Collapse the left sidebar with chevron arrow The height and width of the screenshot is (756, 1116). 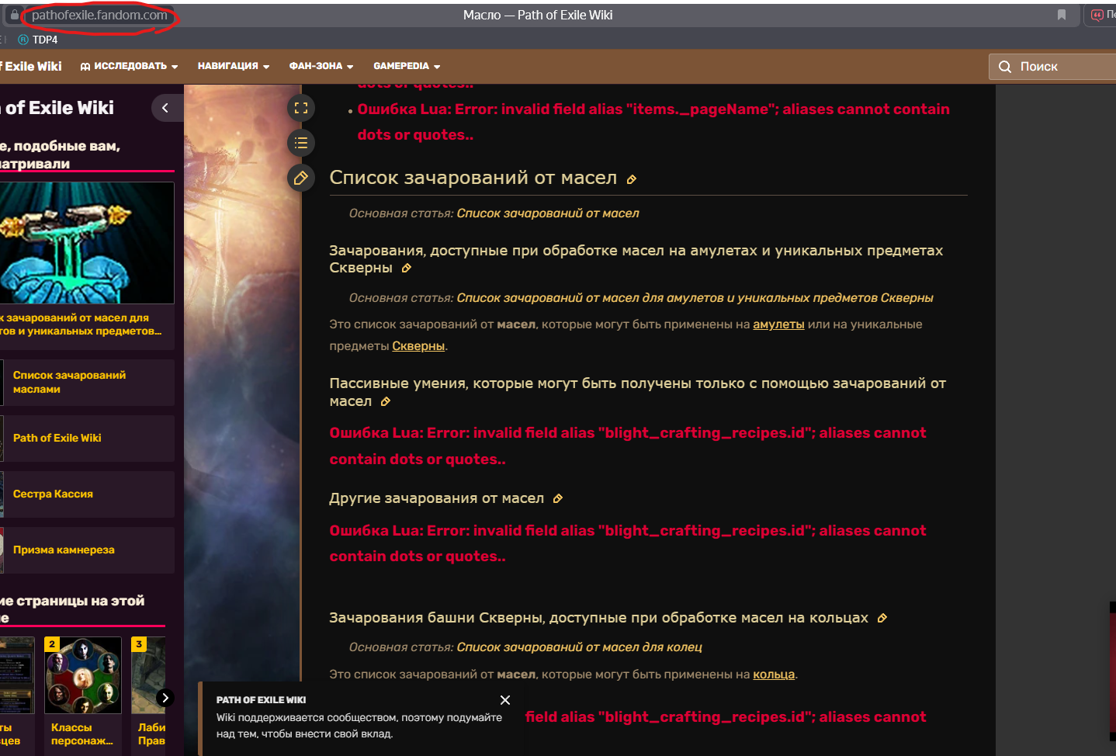coord(165,108)
